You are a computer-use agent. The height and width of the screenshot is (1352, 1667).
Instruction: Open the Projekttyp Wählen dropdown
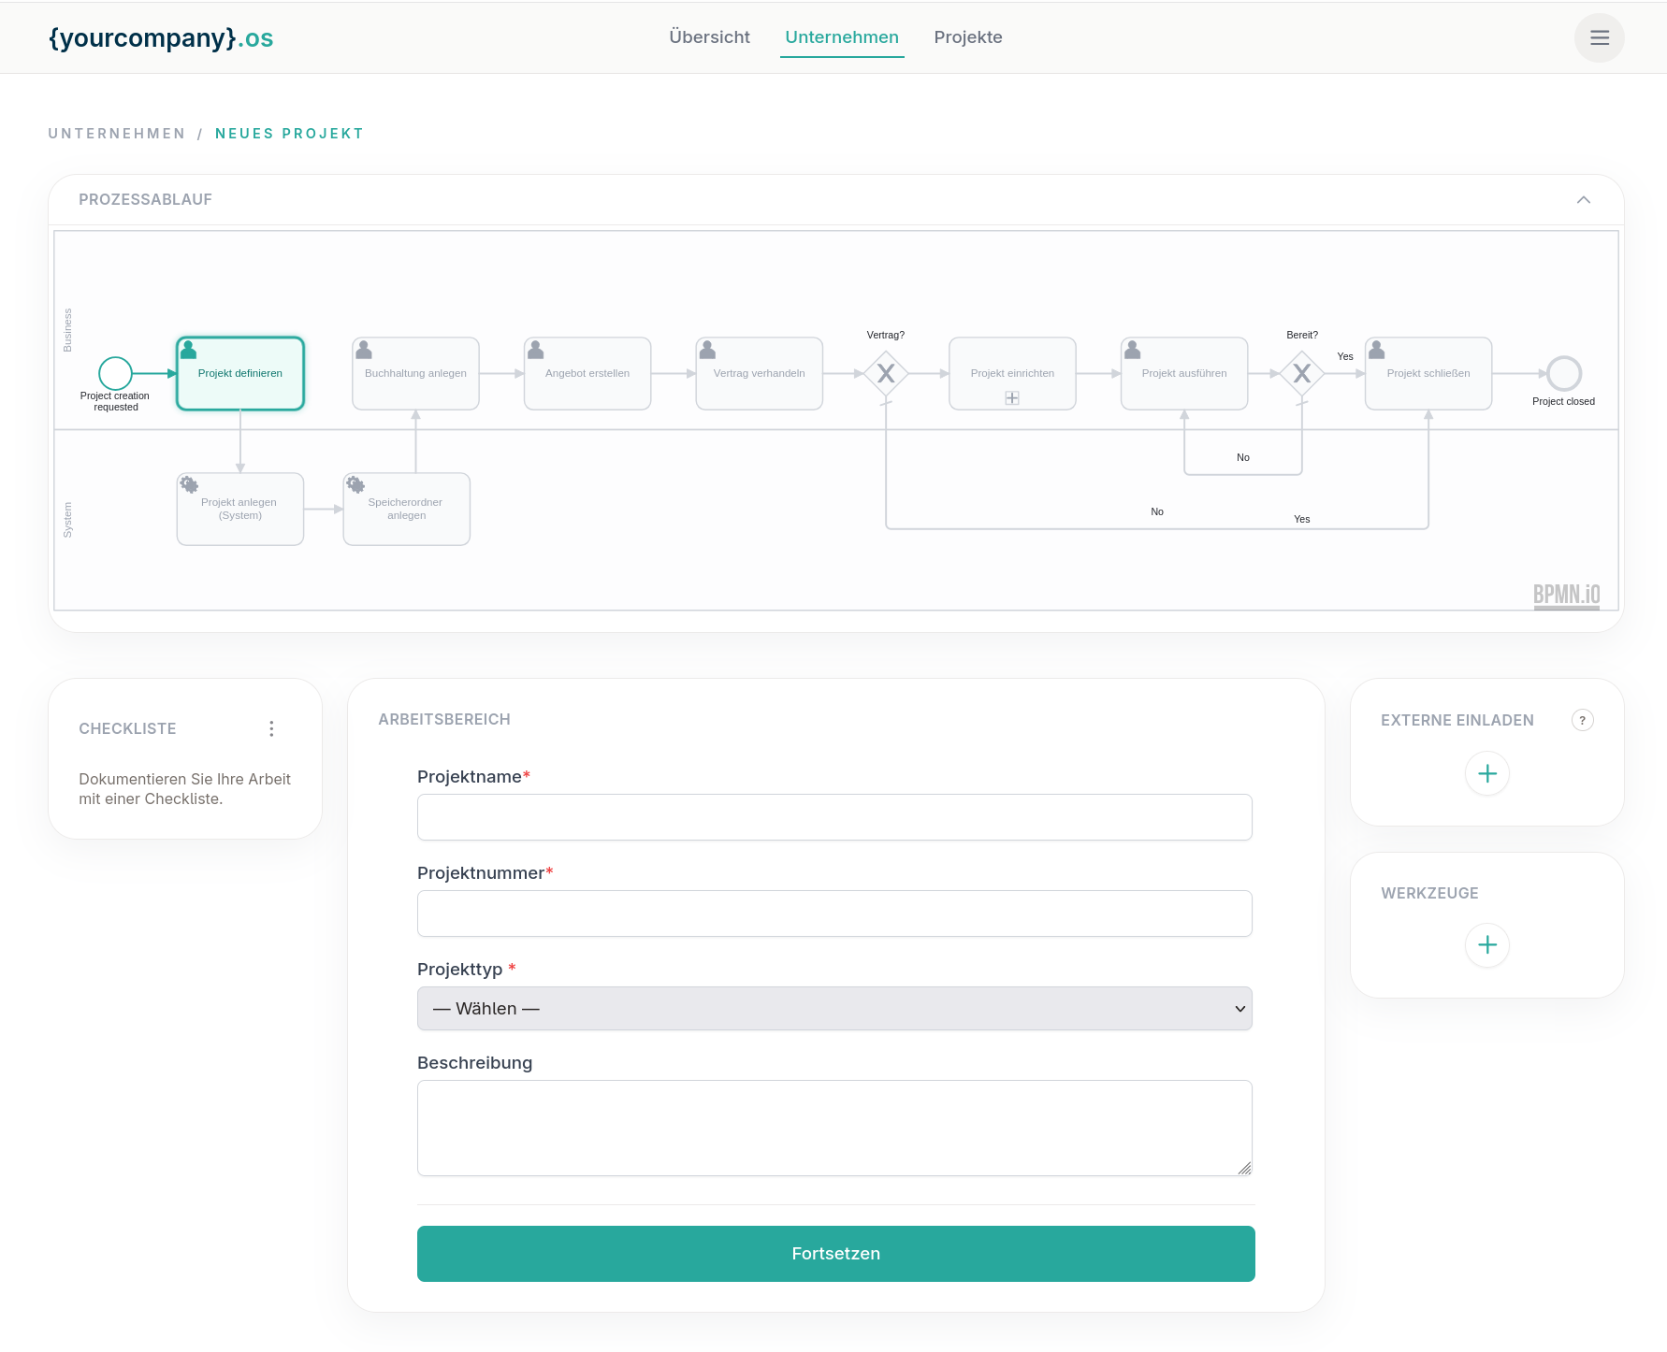pyautogui.click(x=834, y=1009)
